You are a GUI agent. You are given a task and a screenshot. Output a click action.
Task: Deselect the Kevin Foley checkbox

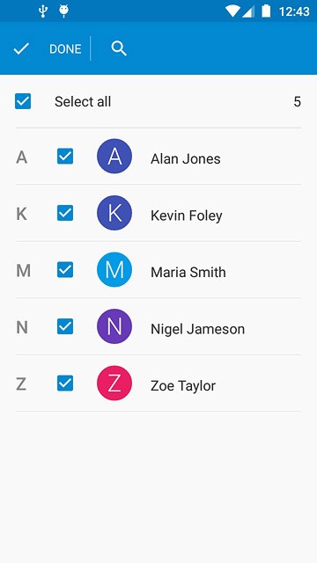65,213
